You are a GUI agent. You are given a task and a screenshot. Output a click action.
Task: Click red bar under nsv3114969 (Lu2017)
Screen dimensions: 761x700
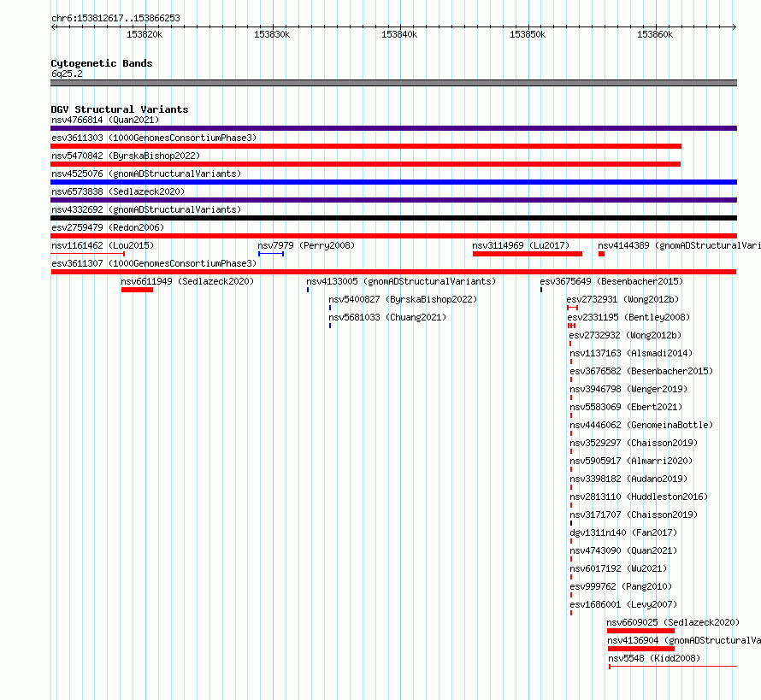[x=528, y=254]
